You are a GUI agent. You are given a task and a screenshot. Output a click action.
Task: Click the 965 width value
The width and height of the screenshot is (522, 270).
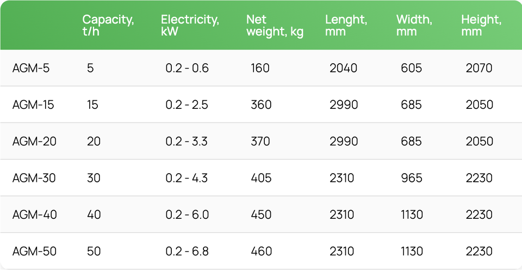(412, 178)
